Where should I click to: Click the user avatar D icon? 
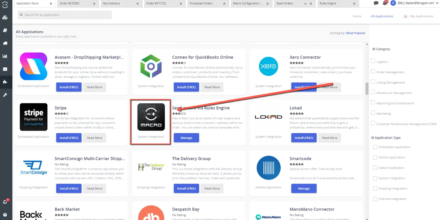coord(393,3)
